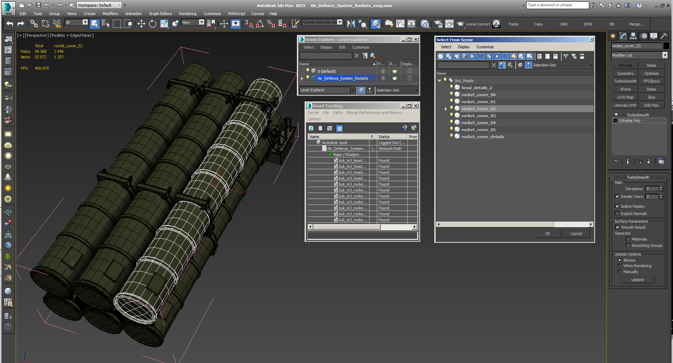Toggle the Layer Explorer toolbar icon
673x363 pixels.
coord(376,24)
